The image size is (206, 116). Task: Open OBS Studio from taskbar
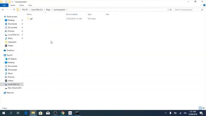(55, 113)
